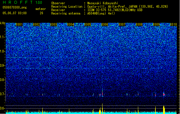
Task: Click receiver value ICOM IC-575 53.7492 MHz
Action: point(115,10)
